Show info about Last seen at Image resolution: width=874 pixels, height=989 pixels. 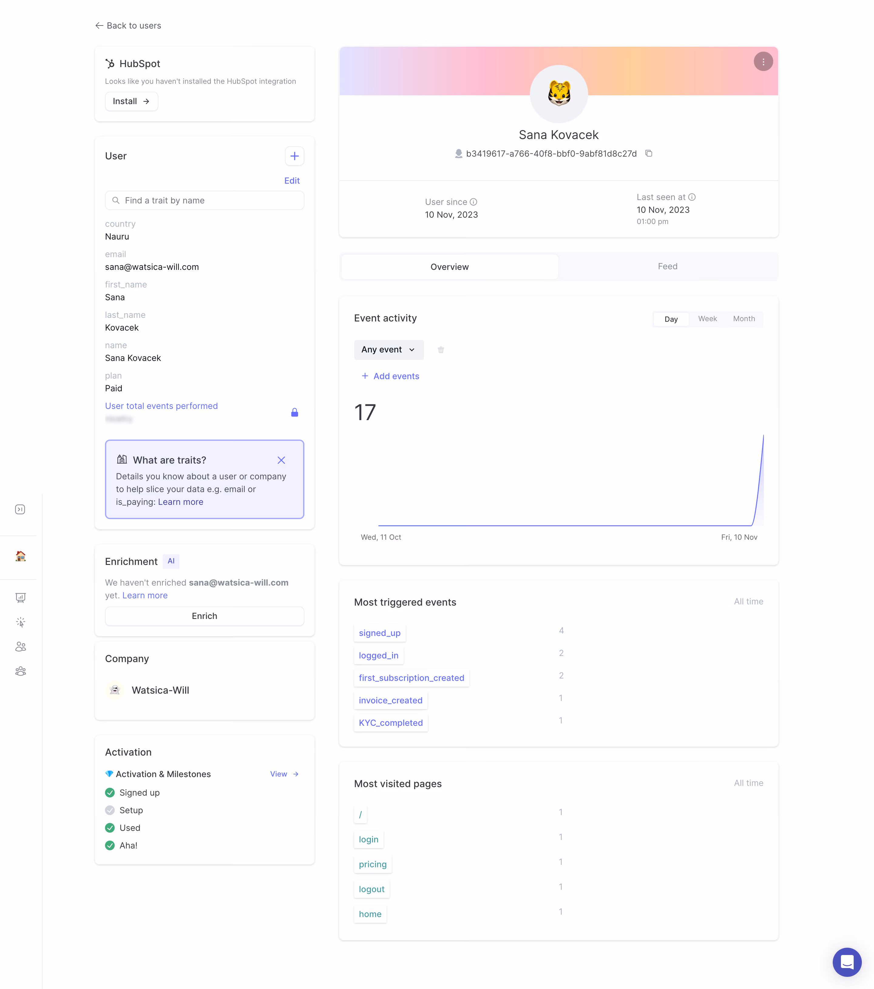pyautogui.click(x=692, y=197)
